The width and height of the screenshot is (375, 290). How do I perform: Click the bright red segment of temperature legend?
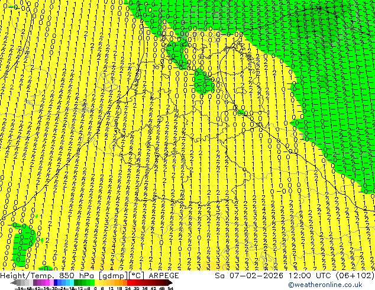[129, 282]
